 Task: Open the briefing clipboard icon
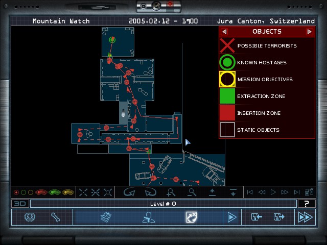coord(106,217)
